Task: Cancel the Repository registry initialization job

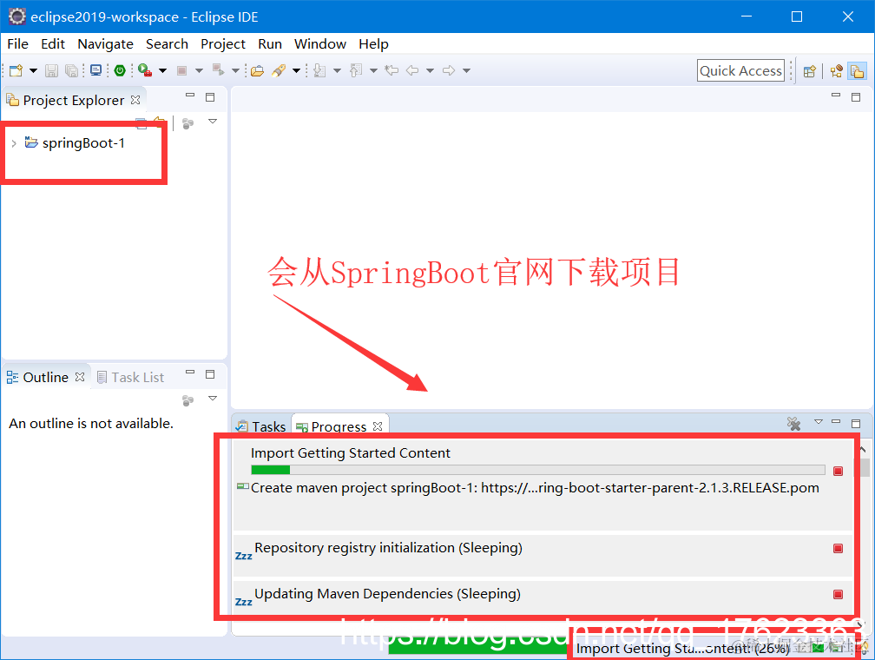Action: pyautogui.click(x=839, y=548)
